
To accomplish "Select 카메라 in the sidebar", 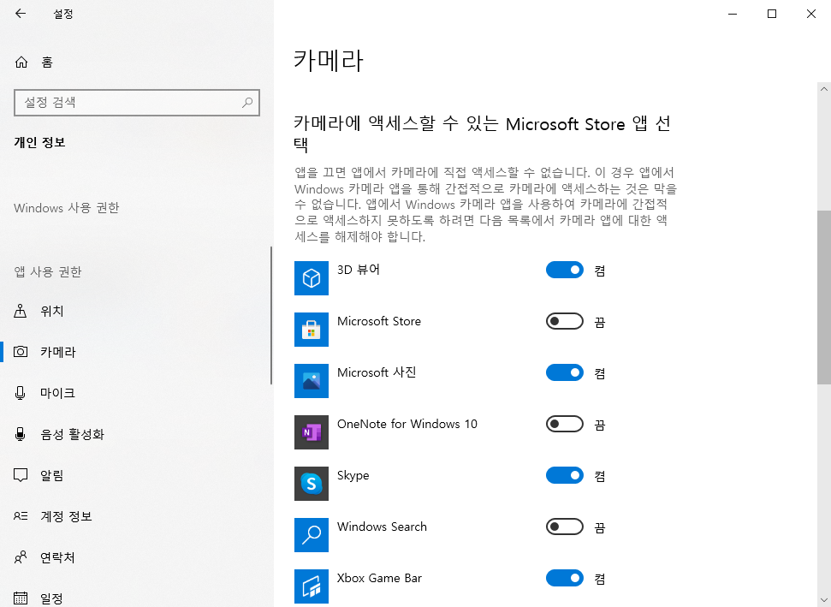I will point(137,352).
